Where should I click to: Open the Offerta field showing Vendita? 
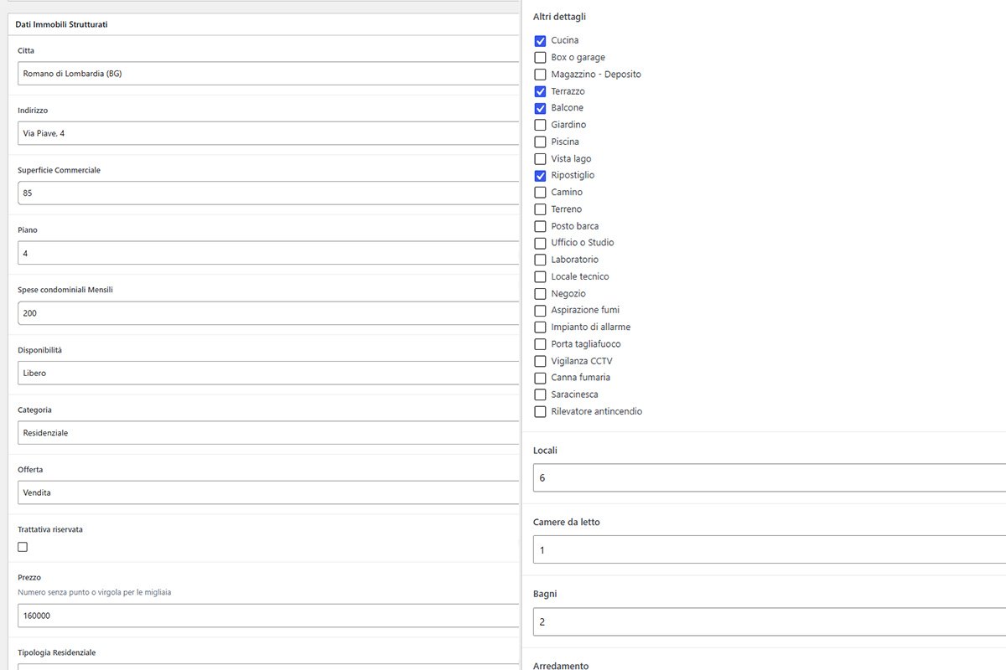point(268,492)
